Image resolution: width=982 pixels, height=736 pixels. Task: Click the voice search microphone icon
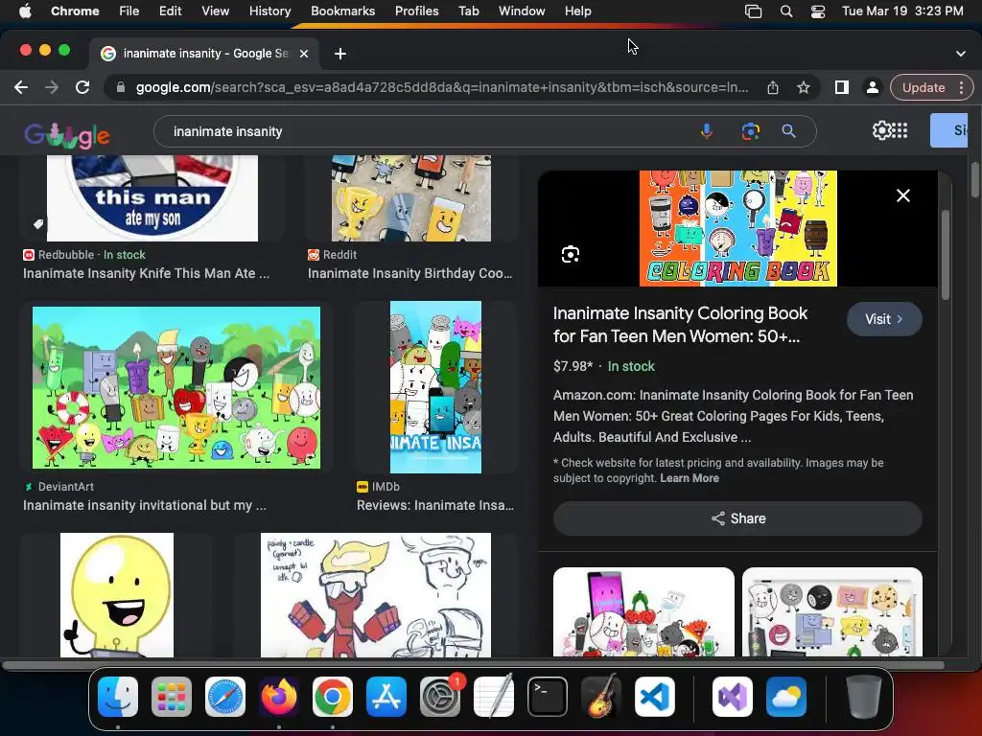pos(707,131)
